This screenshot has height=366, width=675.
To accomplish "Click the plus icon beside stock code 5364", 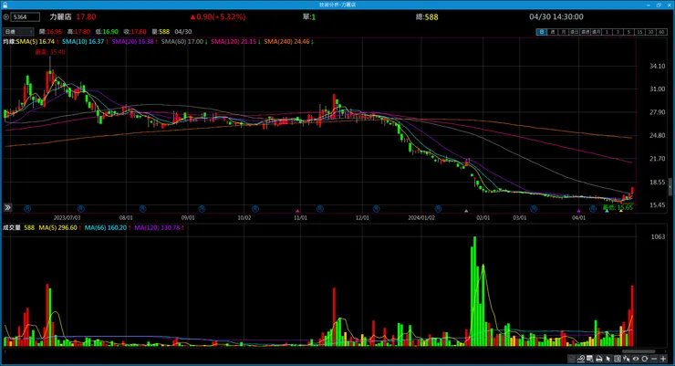I will [x=5, y=17].
